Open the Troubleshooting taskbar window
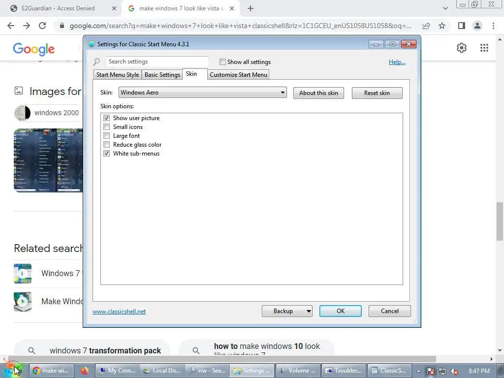This screenshot has width=504, height=378. pos(343,371)
